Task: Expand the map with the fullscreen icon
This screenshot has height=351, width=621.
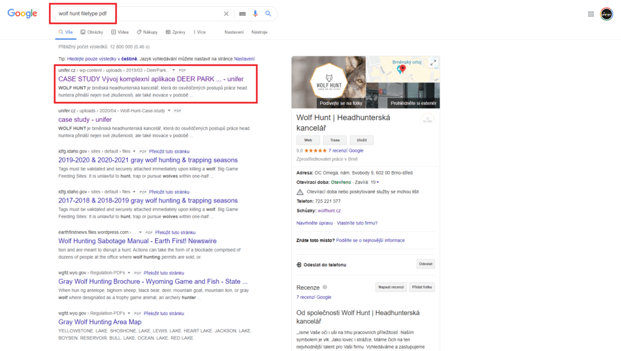Action: pyautogui.click(x=433, y=62)
